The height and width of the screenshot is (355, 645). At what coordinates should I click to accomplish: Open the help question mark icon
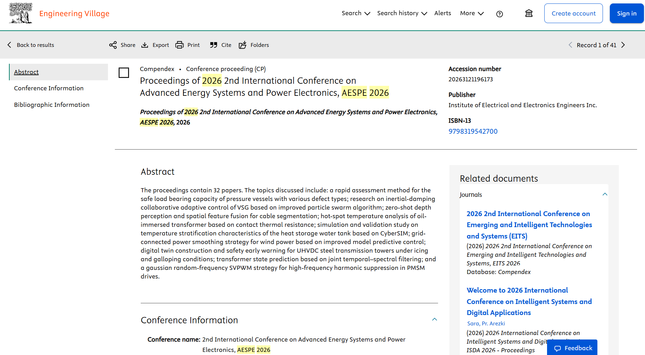tap(499, 14)
